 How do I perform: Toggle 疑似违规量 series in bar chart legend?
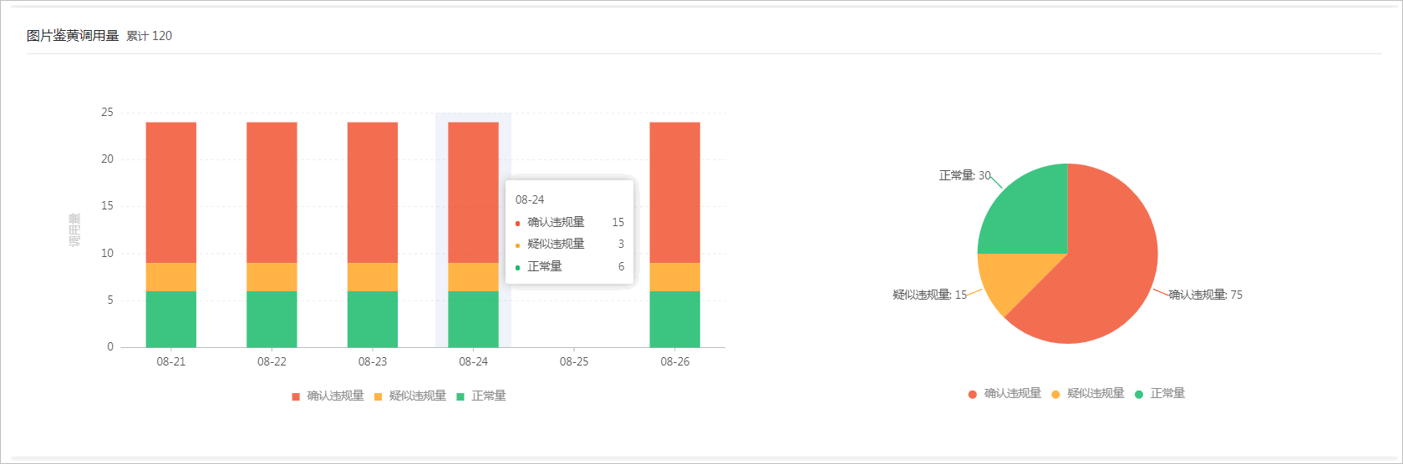[410, 396]
